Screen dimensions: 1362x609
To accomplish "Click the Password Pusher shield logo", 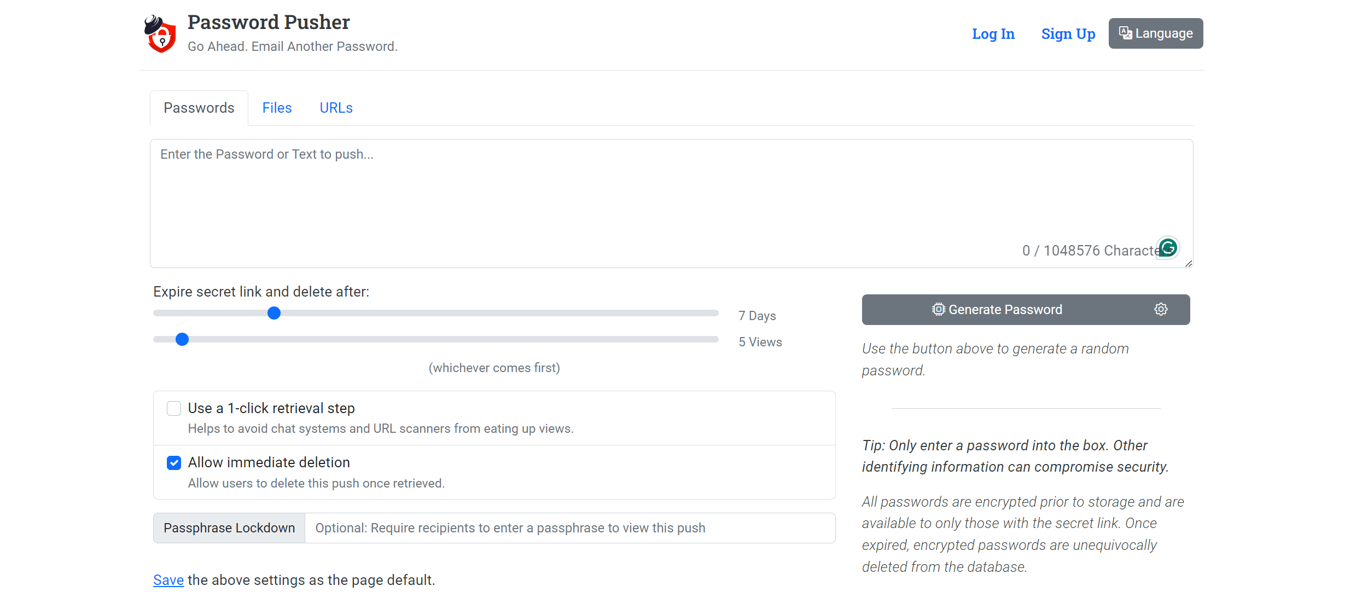I will pyautogui.click(x=160, y=34).
